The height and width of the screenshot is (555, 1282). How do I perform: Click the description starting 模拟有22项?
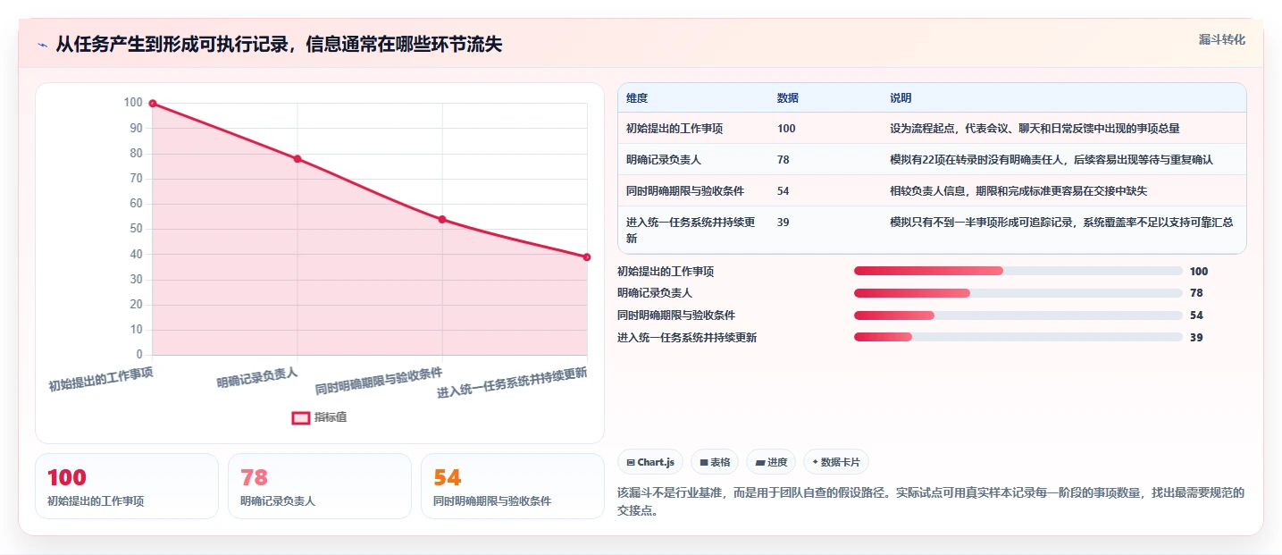click(1052, 160)
